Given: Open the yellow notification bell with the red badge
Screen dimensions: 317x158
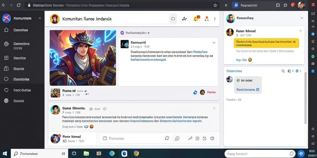Looking at the screenshot, I should point(196,18).
